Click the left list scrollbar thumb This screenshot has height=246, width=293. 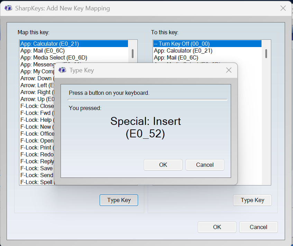click(x=132, y=54)
